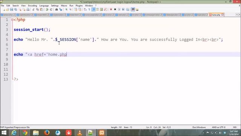Image resolution: width=241 pixels, height=136 pixels.
Task: Open the Replace dialog toolbar icon
Action: 61,9
